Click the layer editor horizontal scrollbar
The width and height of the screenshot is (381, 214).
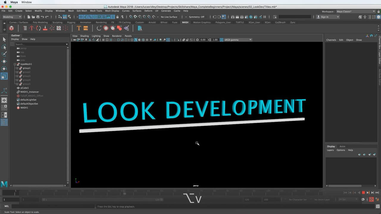(351, 186)
